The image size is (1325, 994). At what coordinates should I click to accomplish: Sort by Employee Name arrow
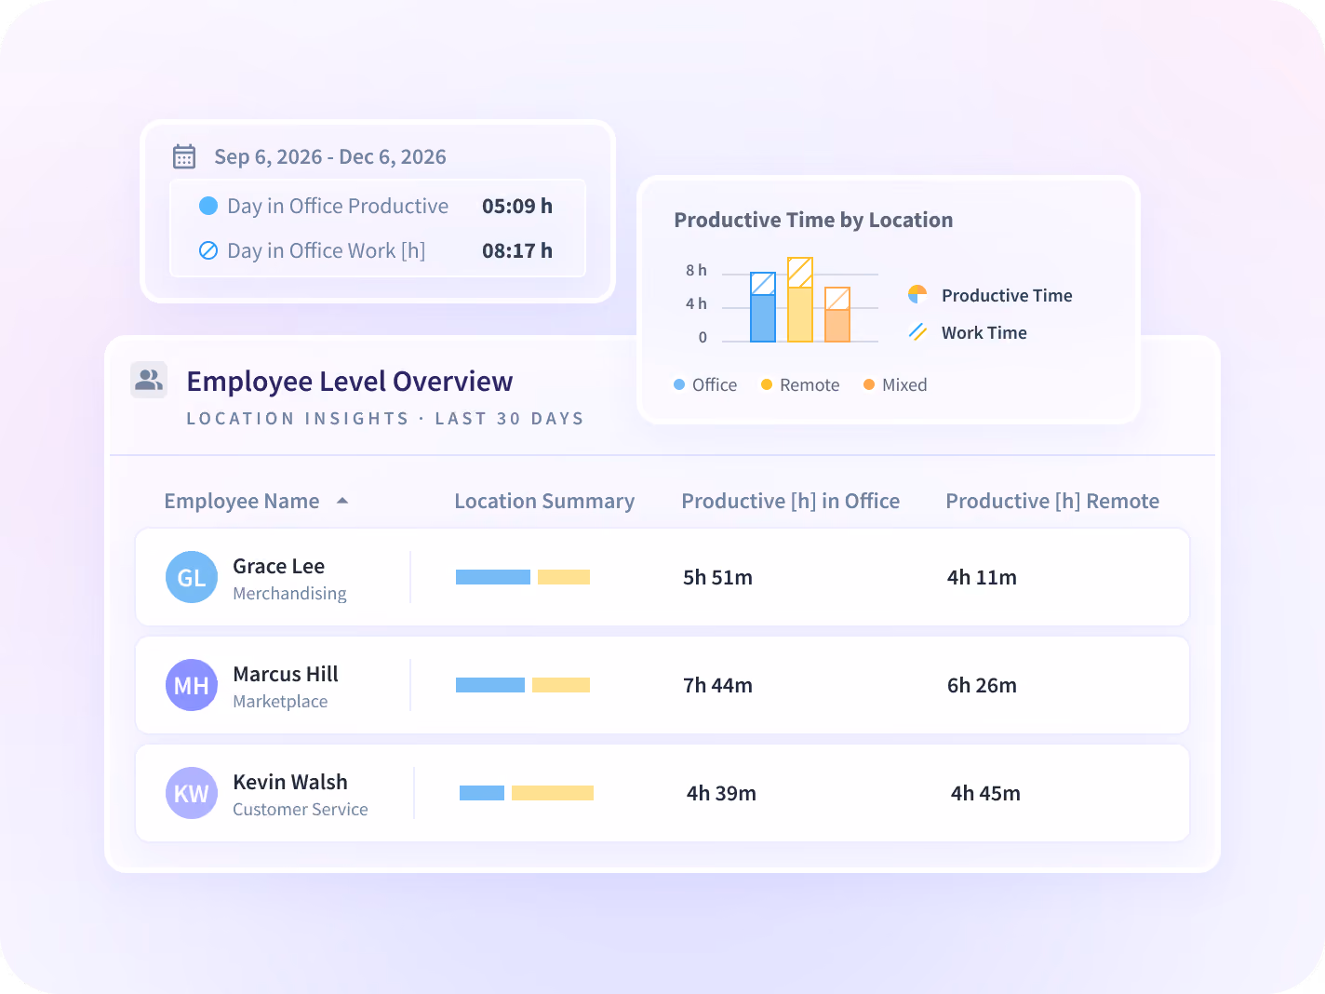point(342,501)
